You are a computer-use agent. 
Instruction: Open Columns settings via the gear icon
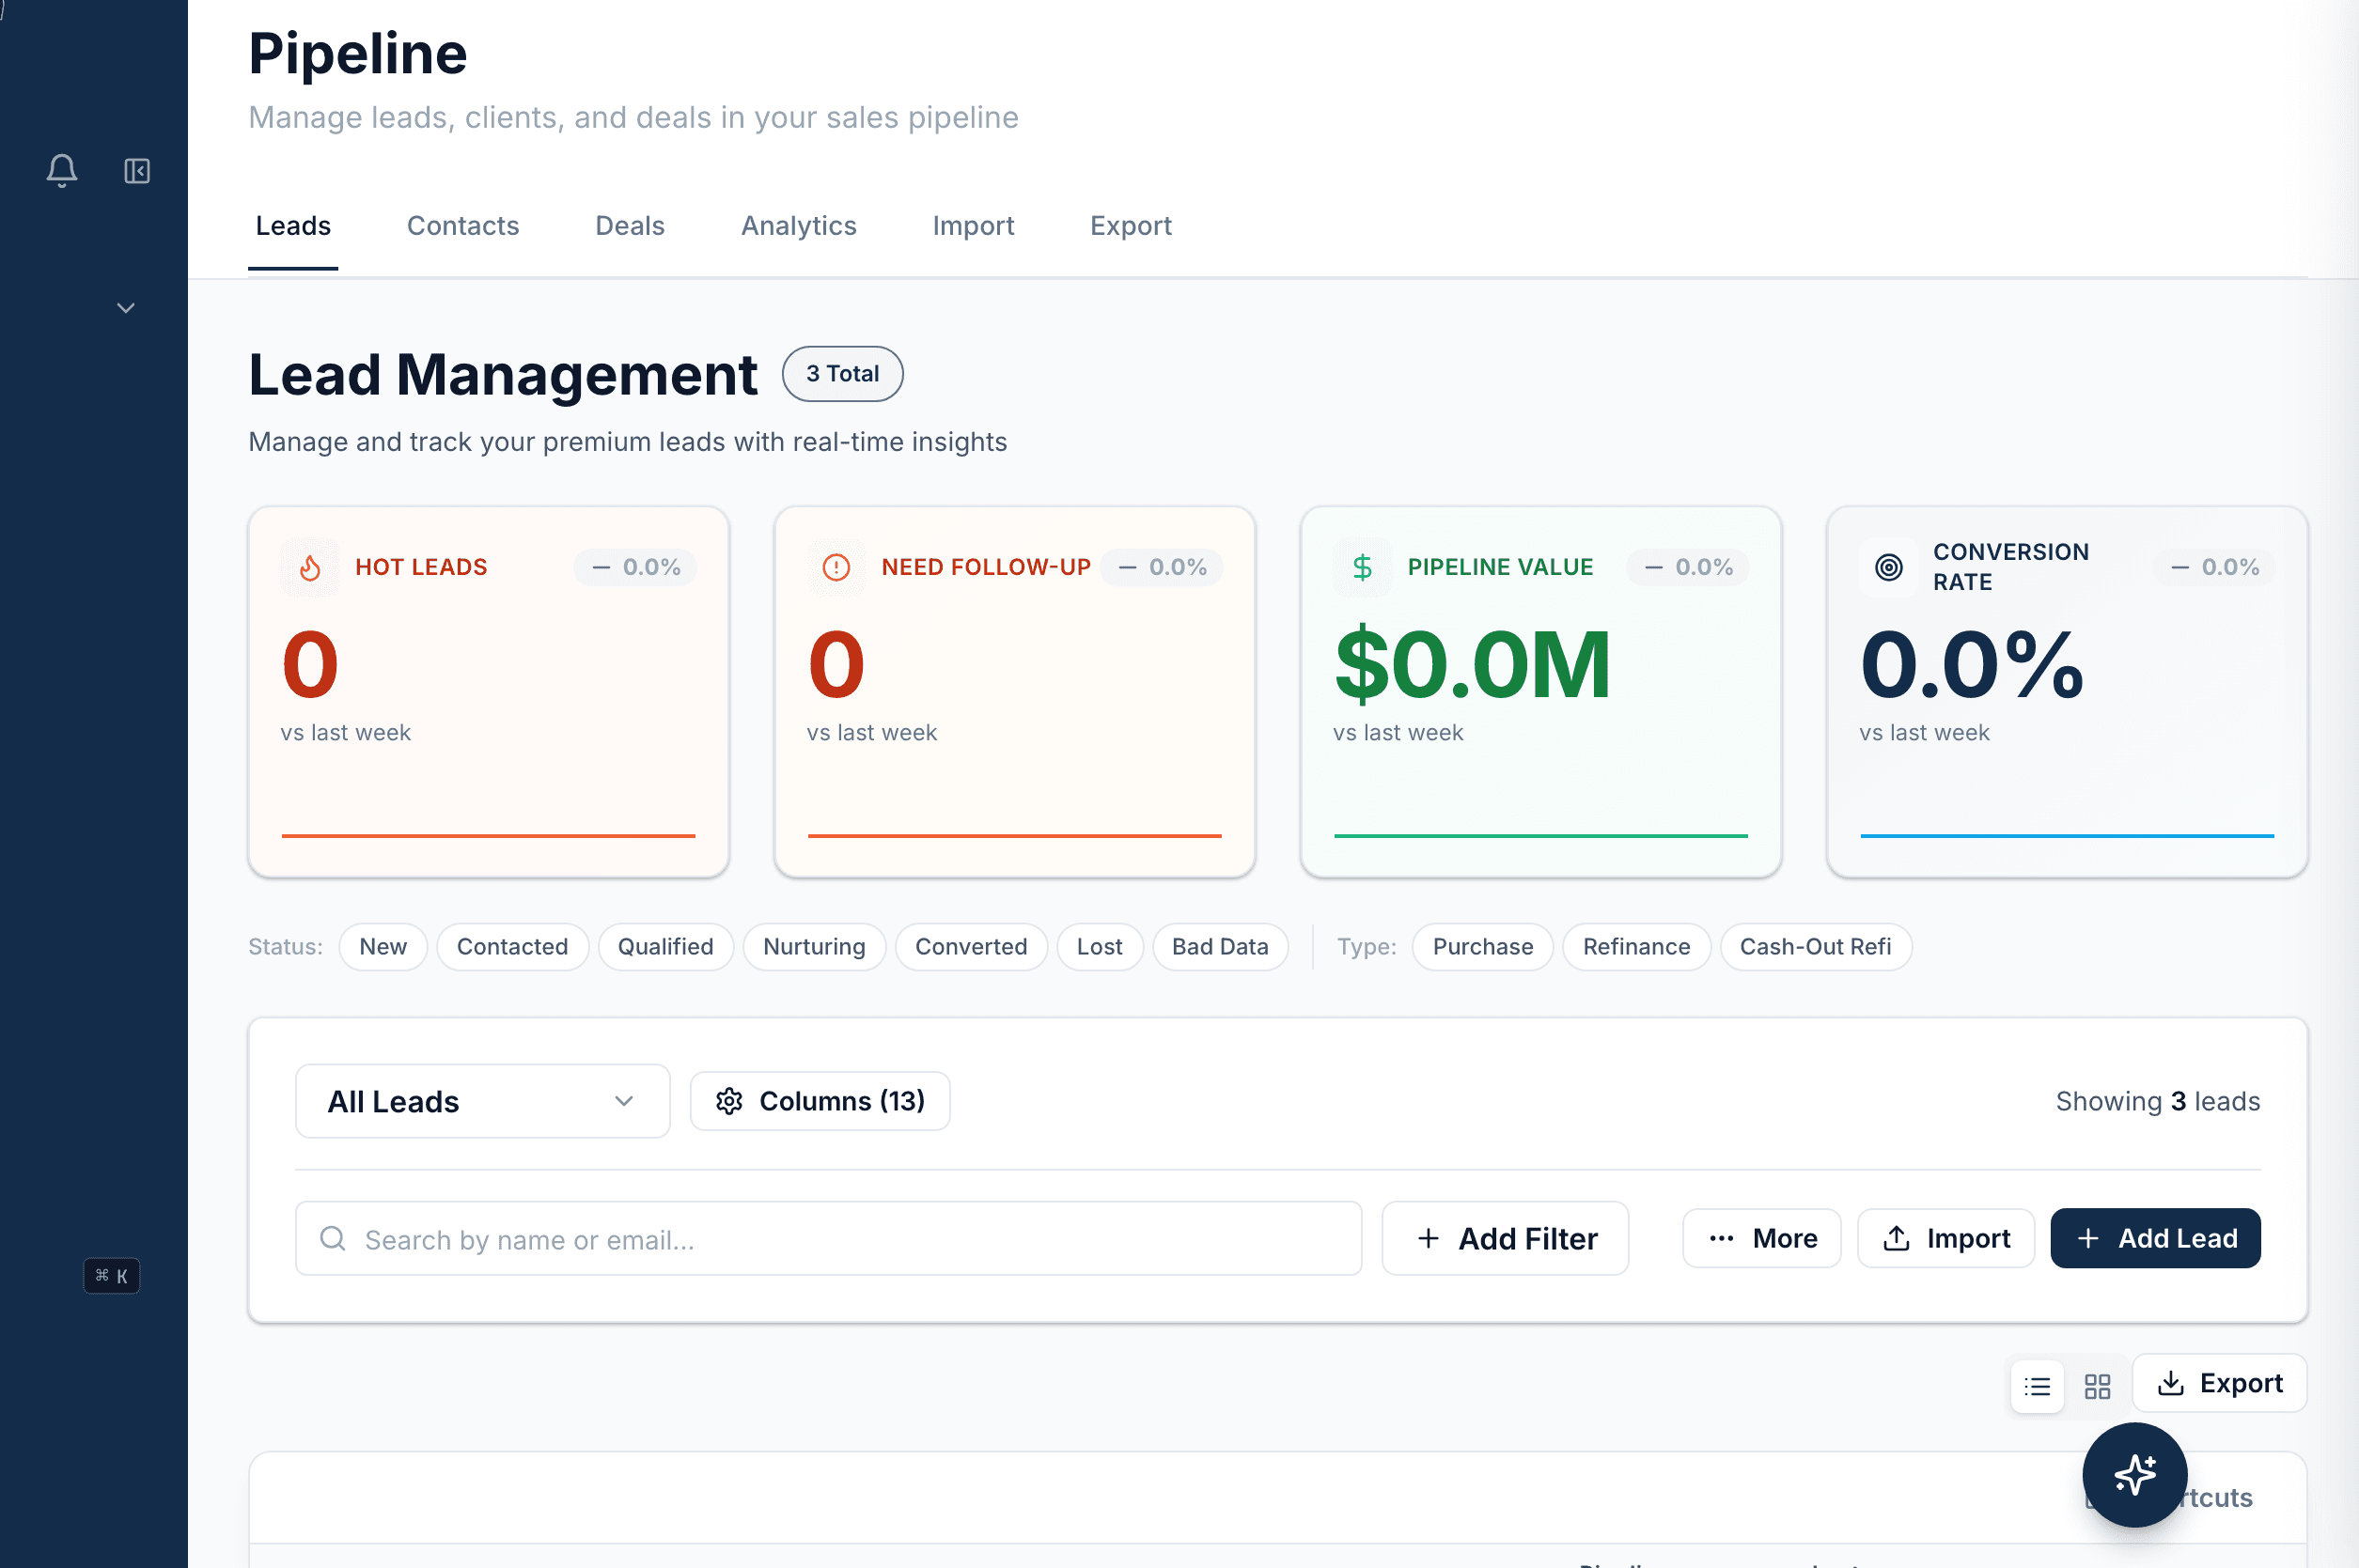pyautogui.click(x=730, y=1100)
